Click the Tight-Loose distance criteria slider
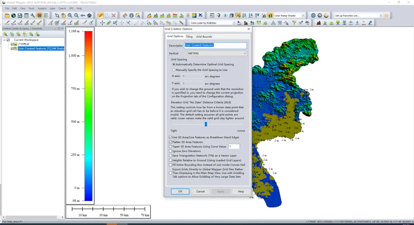This screenshot has width=414, height=225. coord(206,124)
